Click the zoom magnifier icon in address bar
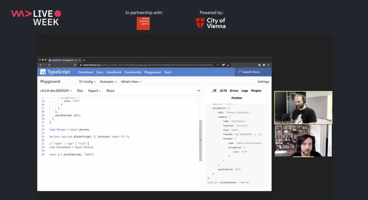The height and width of the screenshot is (200, 368). (x=218, y=65)
